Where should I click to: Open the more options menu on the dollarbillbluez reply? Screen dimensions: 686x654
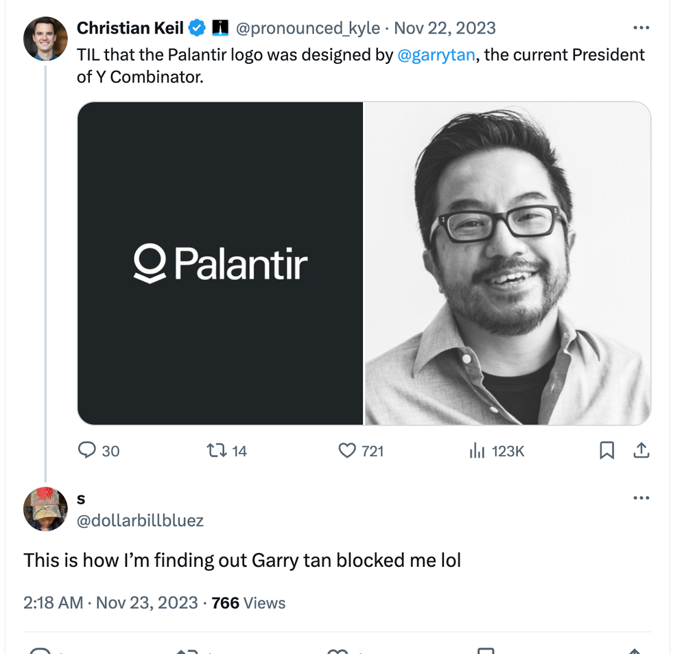click(642, 498)
